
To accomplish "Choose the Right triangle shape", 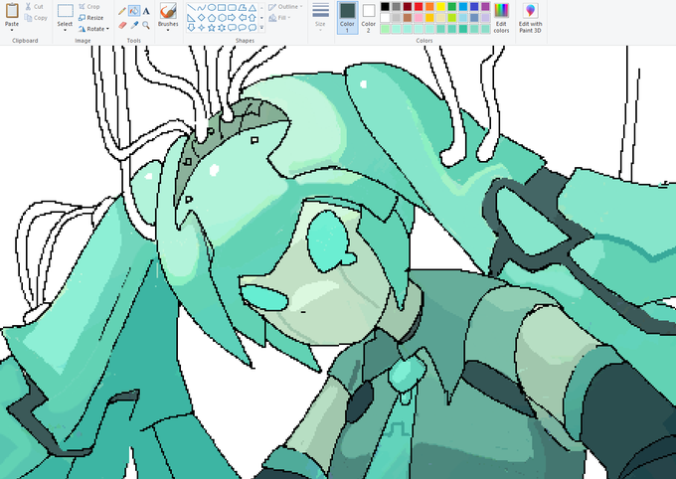I will click(x=191, y=18).
